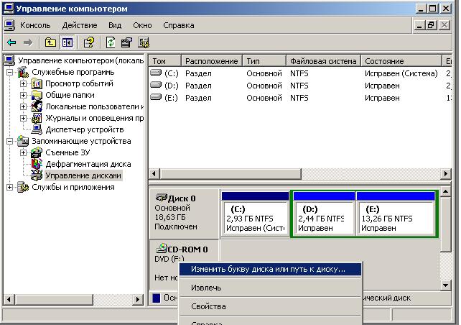Click left arrow of tree pane scrollbar
Screen dimensions: 461x325
(9, 300)
